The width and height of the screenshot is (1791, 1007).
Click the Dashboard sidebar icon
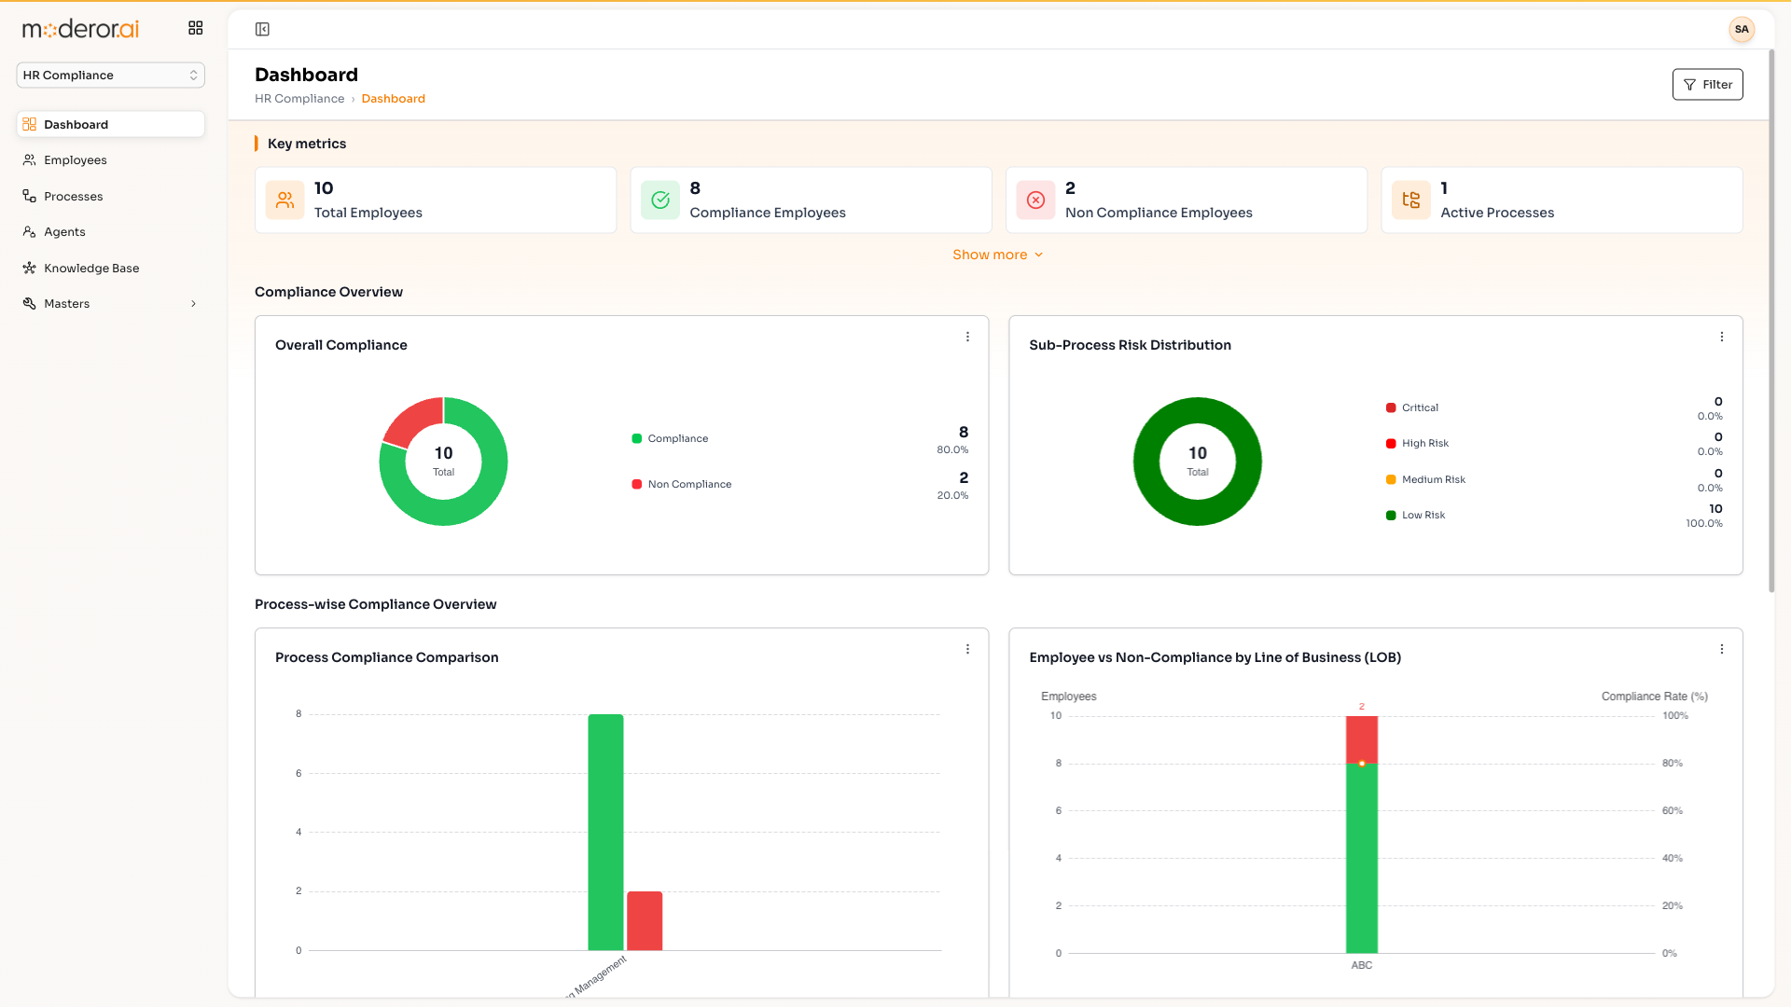29,125
